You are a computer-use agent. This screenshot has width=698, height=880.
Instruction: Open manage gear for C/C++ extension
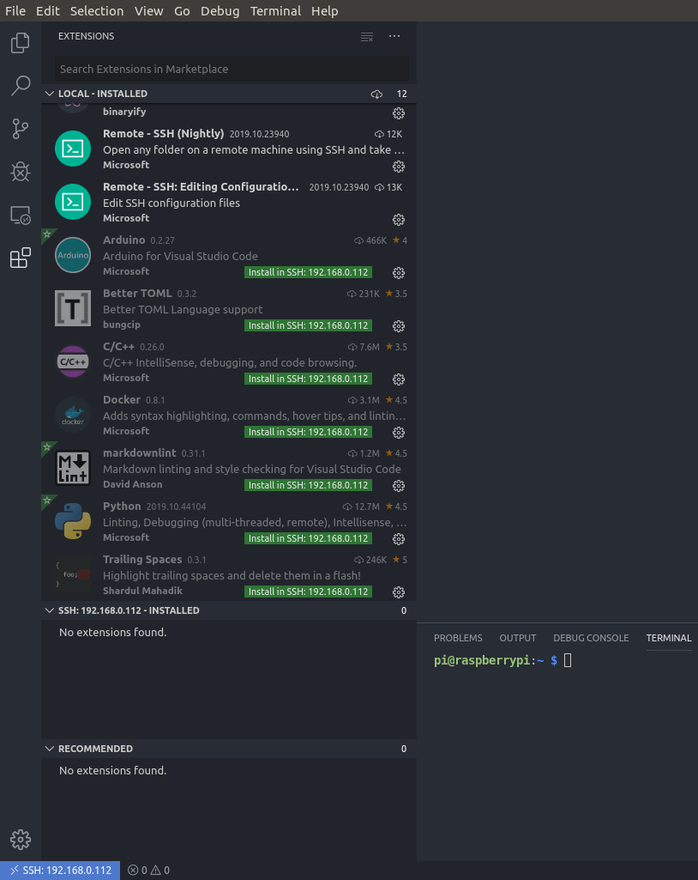tap(399, 379)
